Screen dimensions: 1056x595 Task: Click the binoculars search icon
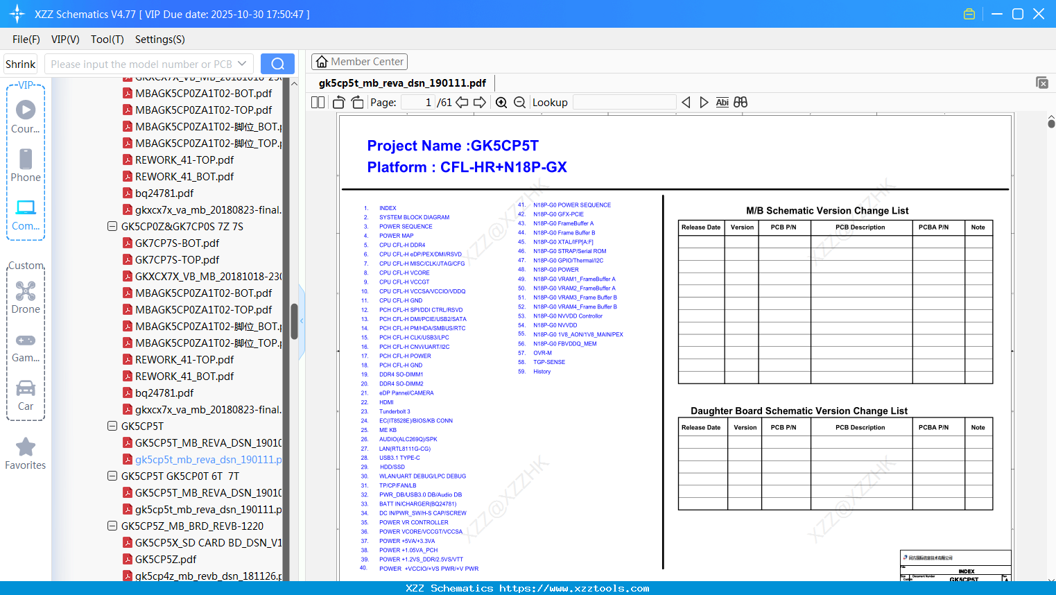741,103
